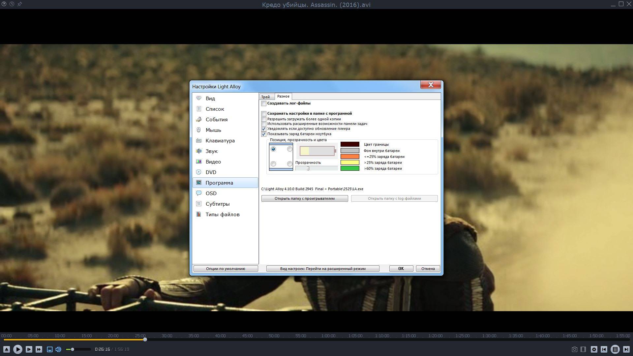Confirm settings with OK button
This screenshot has width=633, height=356.
pyautogui.click(x=401, y=269)
